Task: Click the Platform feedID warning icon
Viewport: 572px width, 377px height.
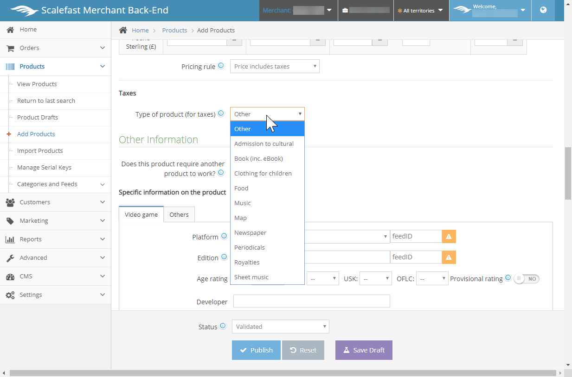Action: 449,236
